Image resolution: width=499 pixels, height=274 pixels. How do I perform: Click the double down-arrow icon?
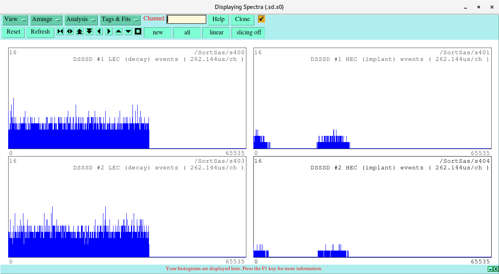[89, 32]
